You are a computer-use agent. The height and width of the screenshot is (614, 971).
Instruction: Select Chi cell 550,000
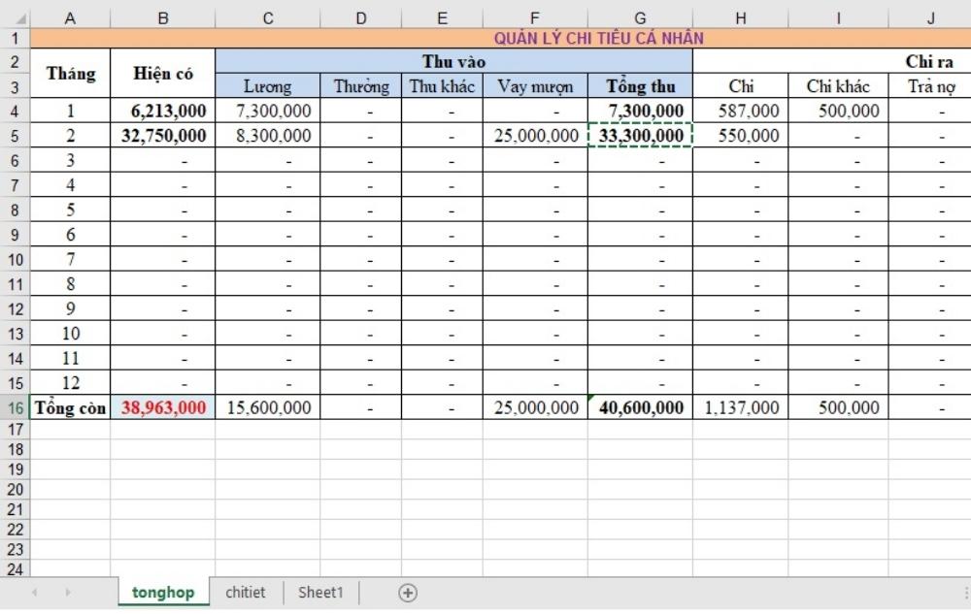pyautogui.click(x=741, y=136)
